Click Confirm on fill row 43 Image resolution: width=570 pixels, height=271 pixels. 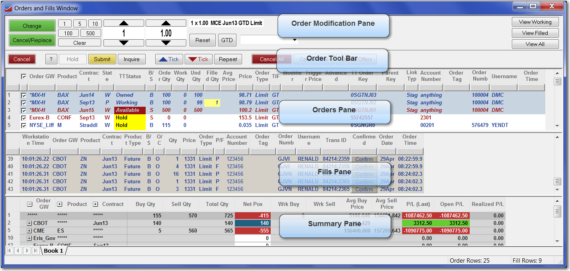pos(364,189)
